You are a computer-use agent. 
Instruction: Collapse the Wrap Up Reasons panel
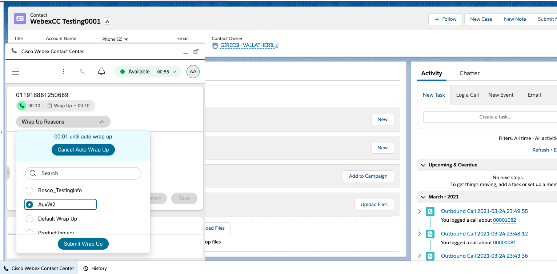point(103,122)
